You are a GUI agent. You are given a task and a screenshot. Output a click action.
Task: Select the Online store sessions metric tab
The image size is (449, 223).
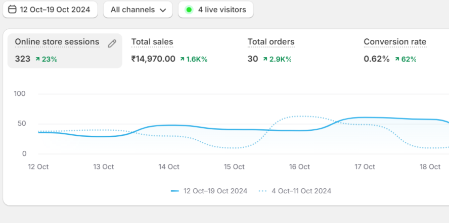57,42
